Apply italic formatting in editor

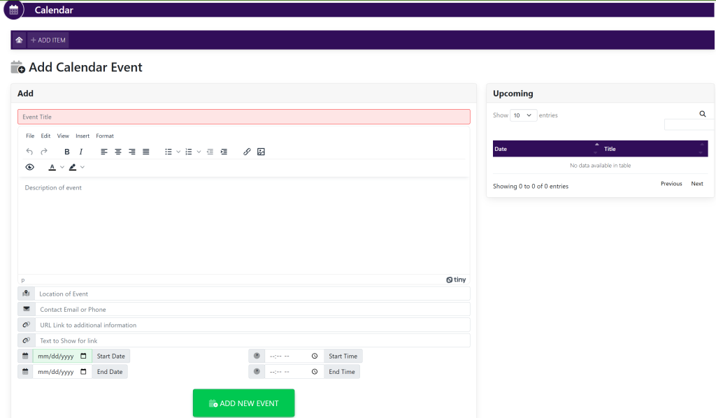pyautogui.click(x=81, y=152)
